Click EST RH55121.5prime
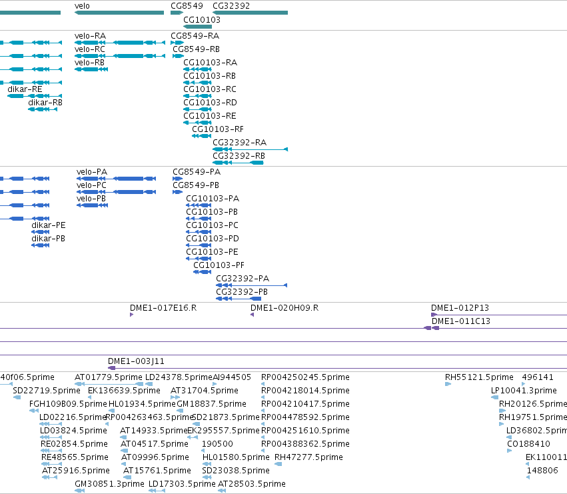The height and width of the screenshot is (494, 567). (479, 377)
